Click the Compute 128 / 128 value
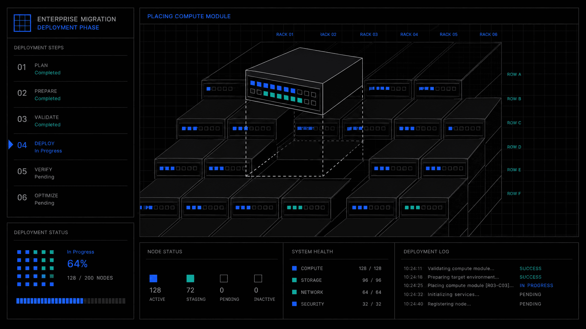This screenshot has height=329, width=586. pos(370,268)
